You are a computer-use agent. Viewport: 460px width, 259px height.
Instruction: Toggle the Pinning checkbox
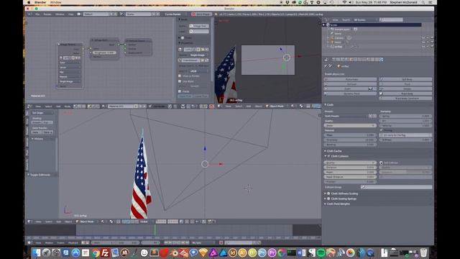pyautogui.click(x=382, y=130)
